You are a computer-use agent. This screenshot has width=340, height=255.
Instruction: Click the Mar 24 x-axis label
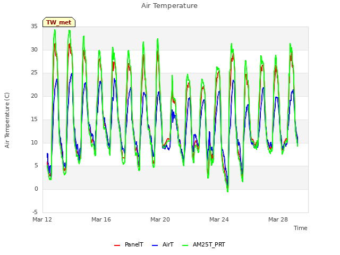[x=219, y=219]
